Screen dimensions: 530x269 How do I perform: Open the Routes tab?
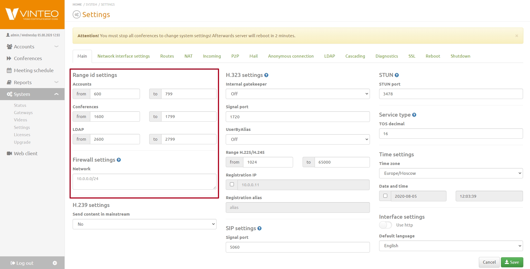pos(167,56)
